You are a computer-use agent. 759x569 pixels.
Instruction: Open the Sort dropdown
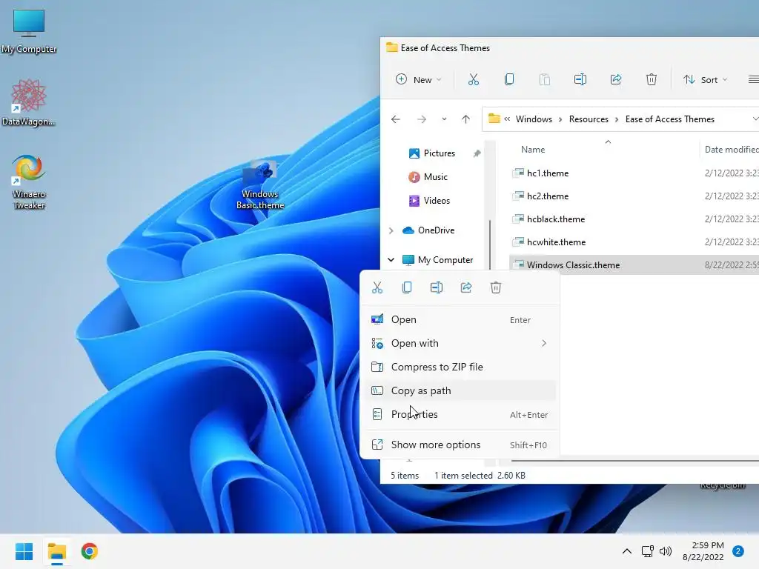(x=705, y=79)
